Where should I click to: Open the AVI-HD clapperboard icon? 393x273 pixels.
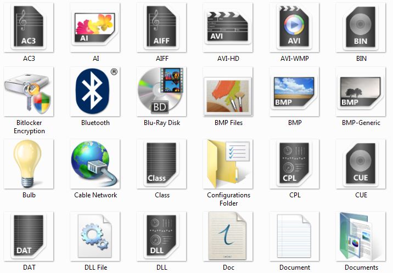(228, 27)
